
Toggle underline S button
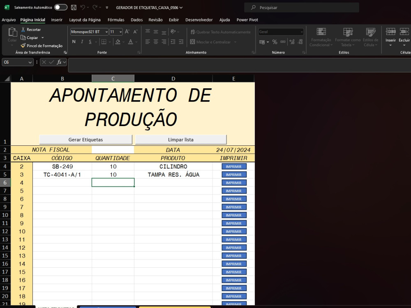pos(90,41)
